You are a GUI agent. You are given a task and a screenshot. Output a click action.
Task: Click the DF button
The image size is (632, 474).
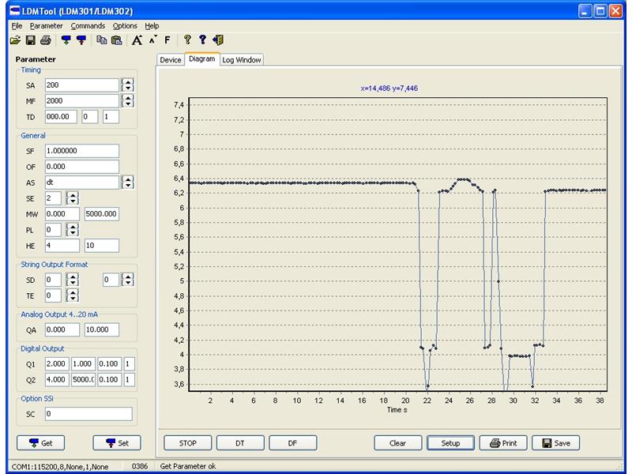292,443
